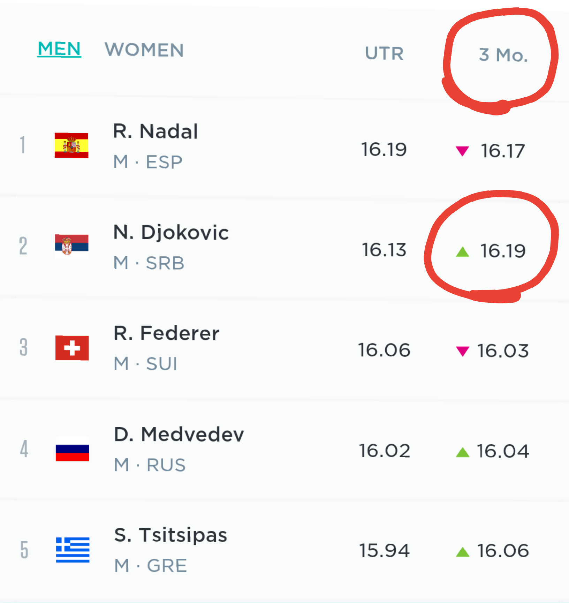Click the UTR column header
569x603 pixels.
(x=384, y=53)
